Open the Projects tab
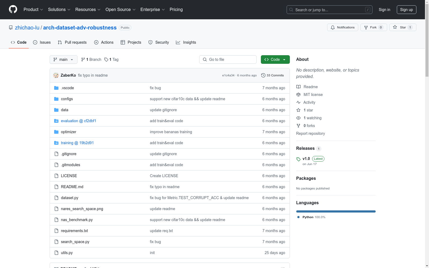Screen dimensions: 429x268 pyautogui.click(x=131, y=42)
